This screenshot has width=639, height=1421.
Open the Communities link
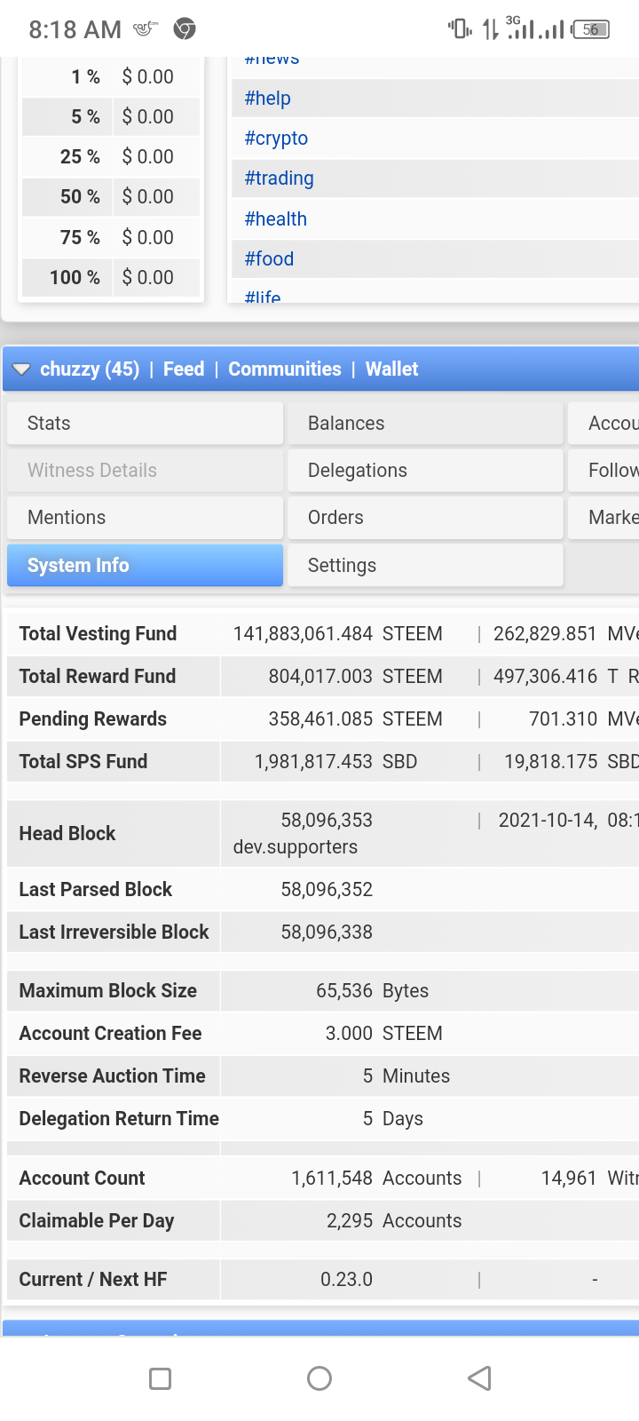[x=285, y=369]
